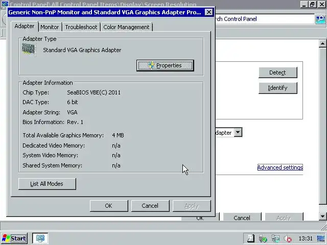Open the Troubleshoot tab
The height and width of the screenshot is (245, 327).
point(81,27)
